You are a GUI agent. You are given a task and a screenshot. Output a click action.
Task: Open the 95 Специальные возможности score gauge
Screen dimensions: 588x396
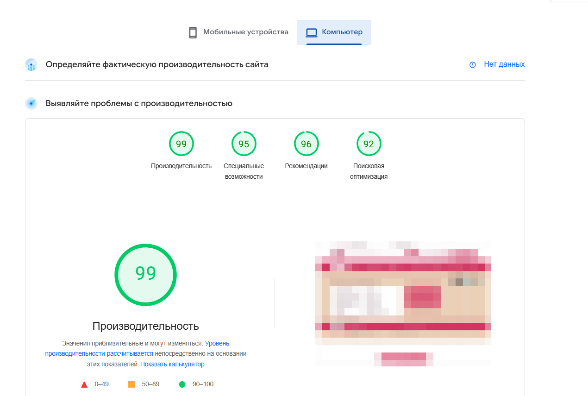click(x=244, y=144)
